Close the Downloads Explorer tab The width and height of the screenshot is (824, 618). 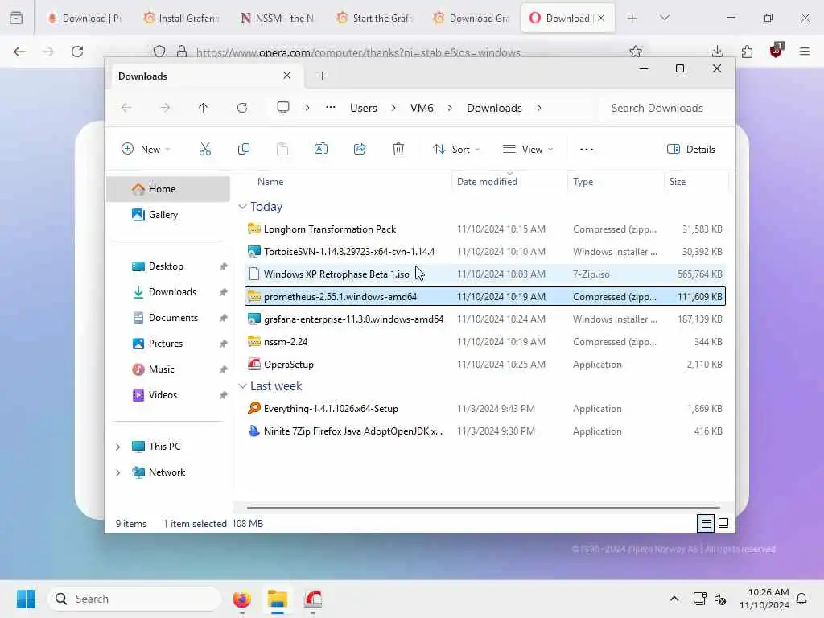pyautogui.click(x=287, y=76)
